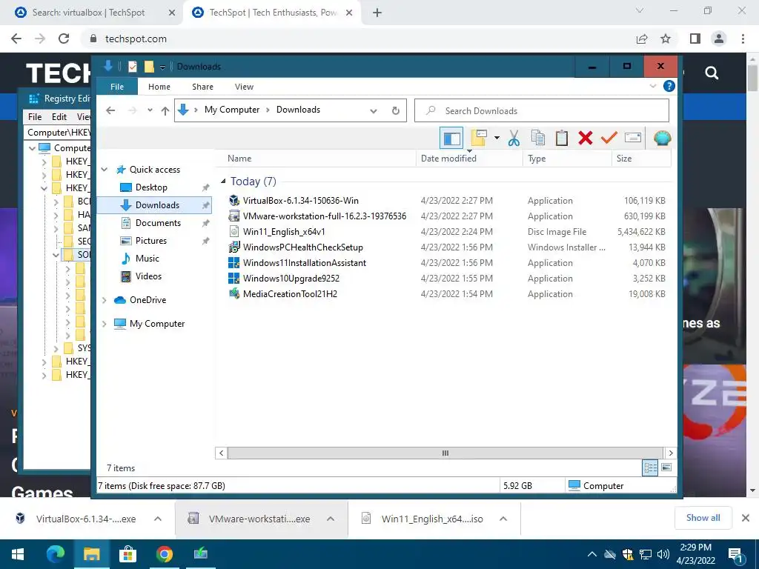The image size is (759, 569).
Task: Open Win11 iso download options chevron
Action: (x=503, y=519)
